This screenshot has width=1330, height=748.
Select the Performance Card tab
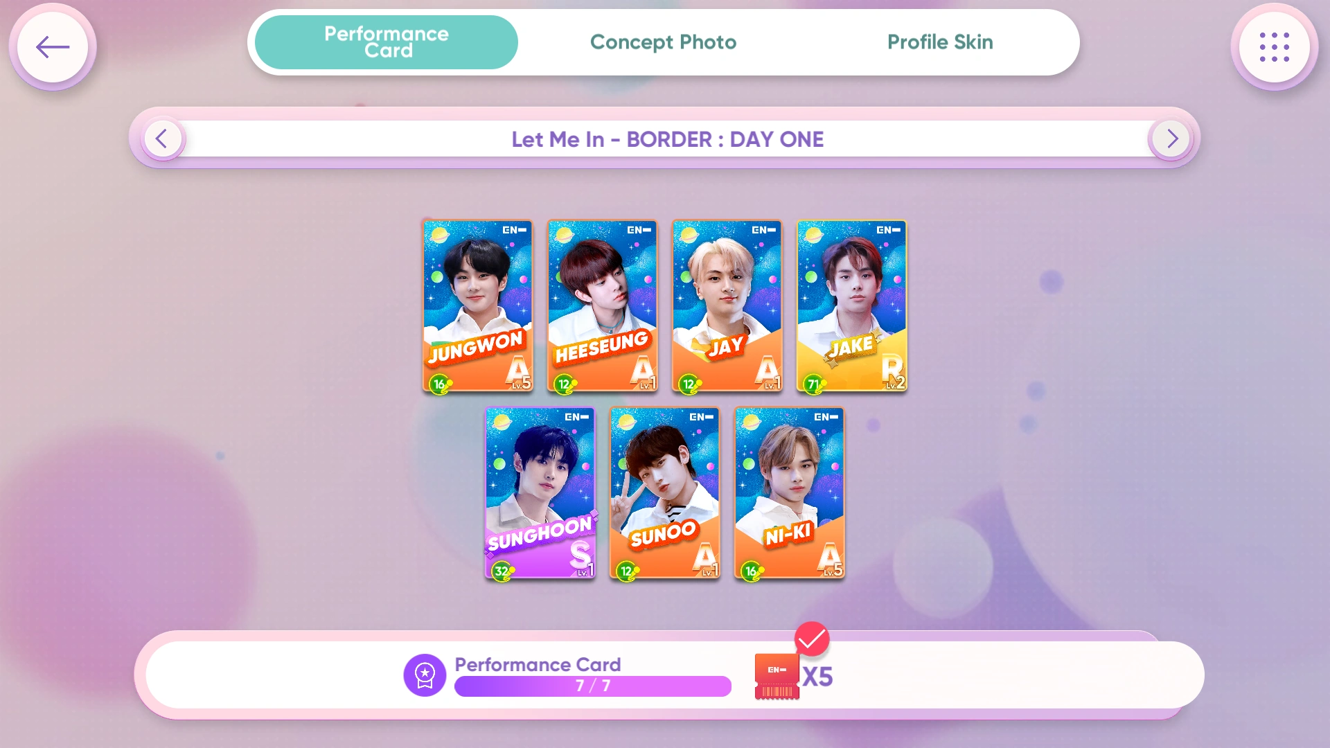pyautogui.click(x=387, y=42)
